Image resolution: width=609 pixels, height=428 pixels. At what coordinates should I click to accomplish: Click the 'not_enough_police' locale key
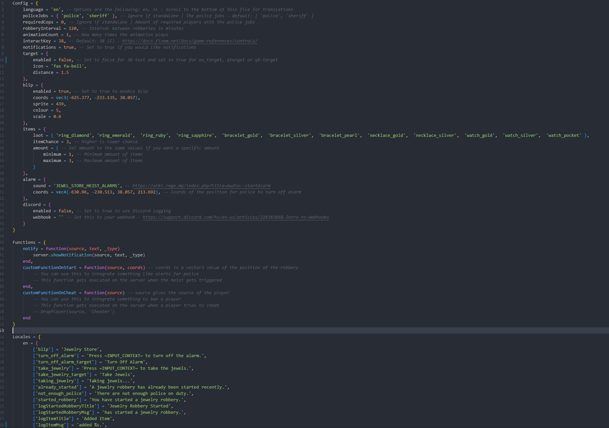click(x=60, y=394)
